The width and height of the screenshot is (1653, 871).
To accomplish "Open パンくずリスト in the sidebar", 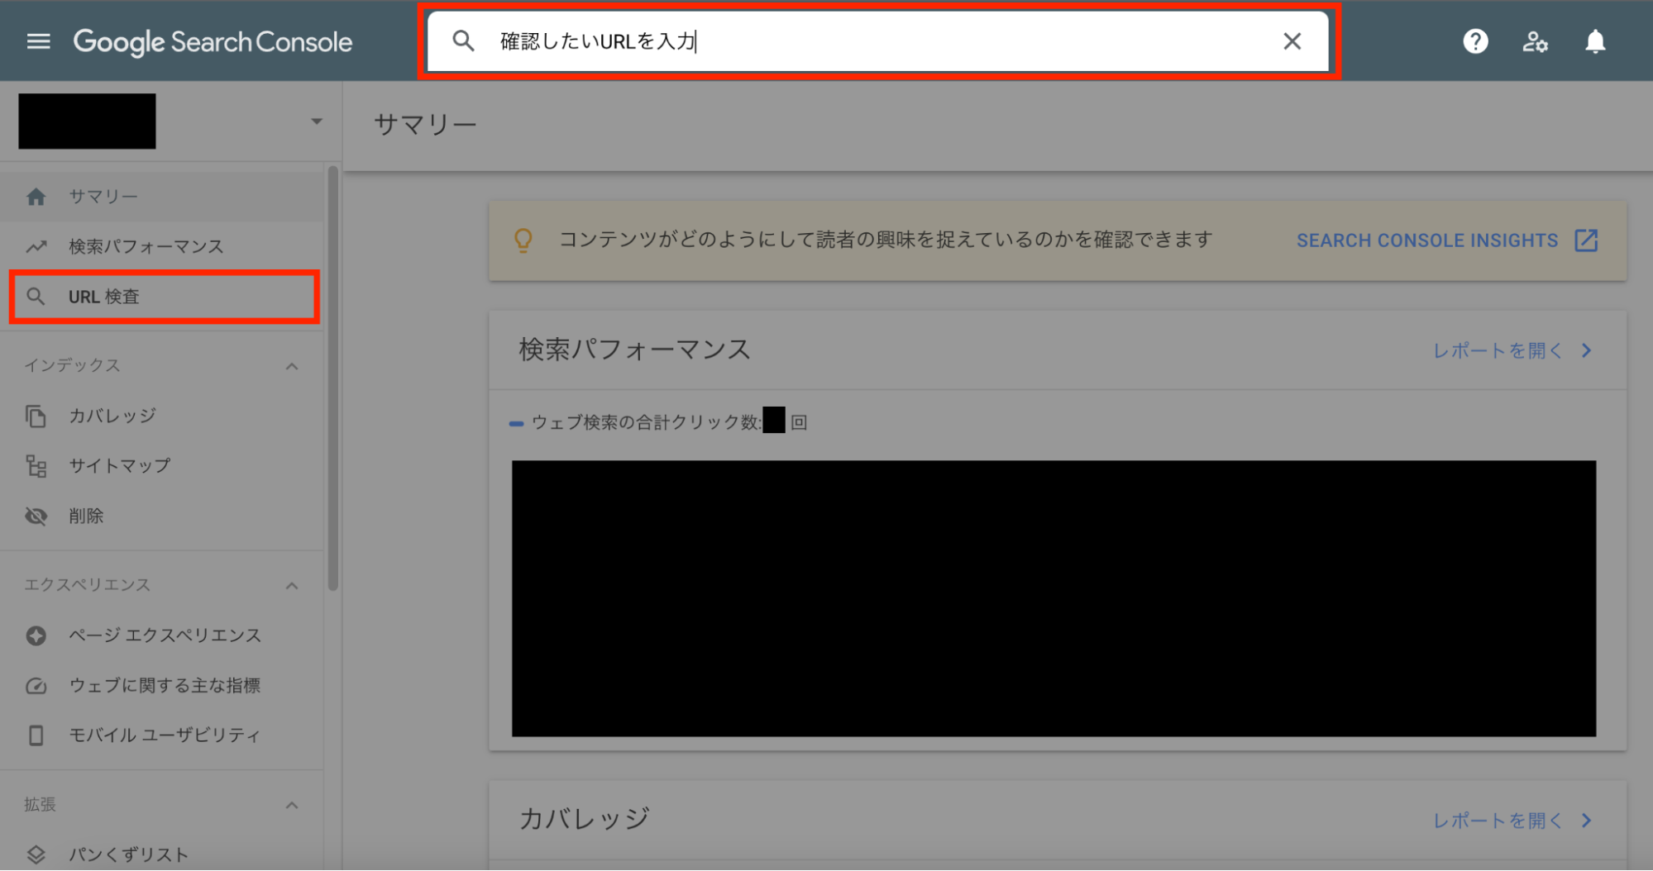I will tap(162, 855).
